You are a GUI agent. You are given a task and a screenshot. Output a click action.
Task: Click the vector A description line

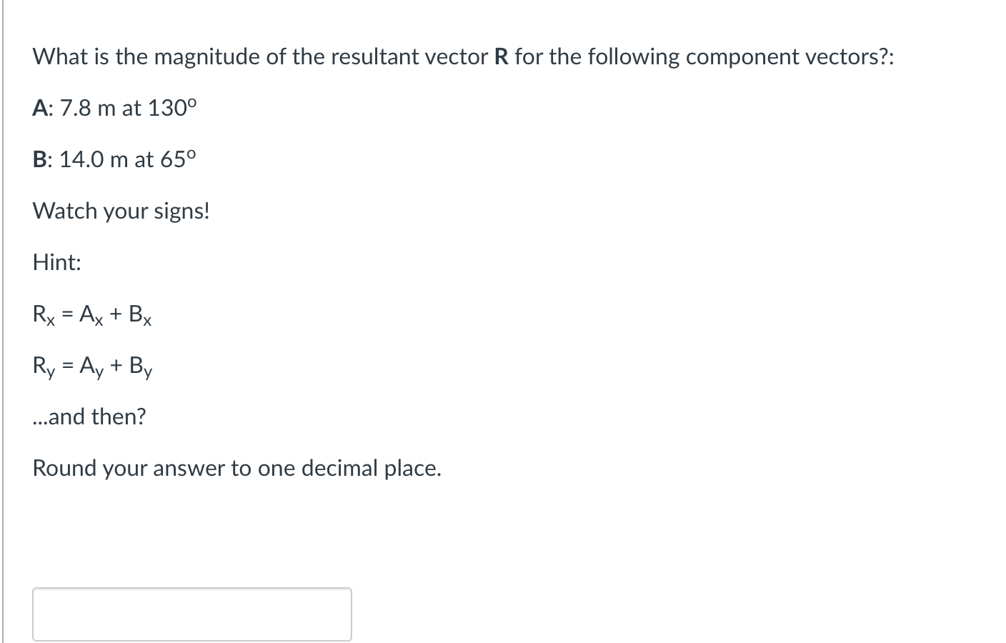[x=114, y=109]
